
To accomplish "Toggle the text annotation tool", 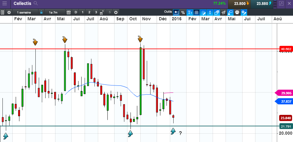I will pos(190,13).
